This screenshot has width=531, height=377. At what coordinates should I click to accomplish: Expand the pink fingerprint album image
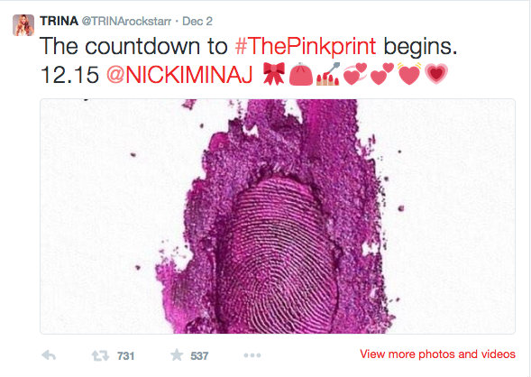coord(278,216)
